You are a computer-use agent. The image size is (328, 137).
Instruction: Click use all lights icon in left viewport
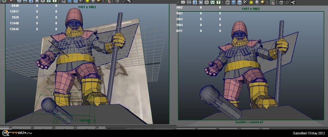pyautogui.click(x=87, y=1)
